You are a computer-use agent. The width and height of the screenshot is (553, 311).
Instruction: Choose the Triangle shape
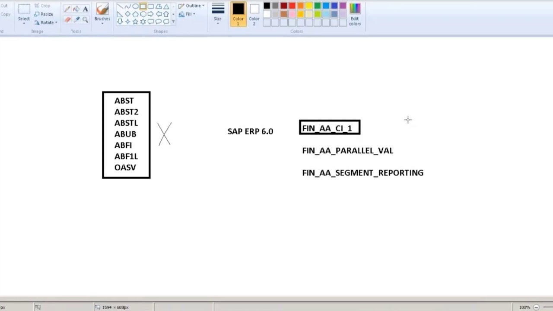point(166,6)
